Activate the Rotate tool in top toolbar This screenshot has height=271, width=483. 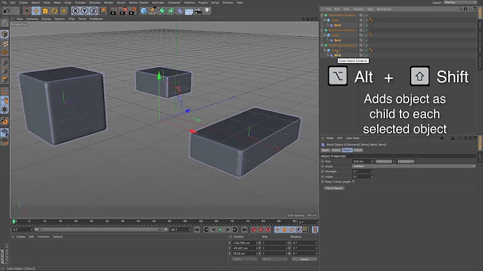(54, 11)
